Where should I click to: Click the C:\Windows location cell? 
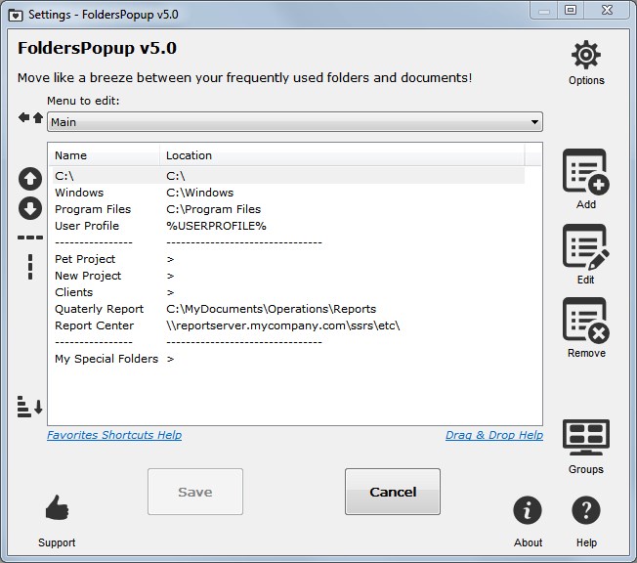point(200,193)
